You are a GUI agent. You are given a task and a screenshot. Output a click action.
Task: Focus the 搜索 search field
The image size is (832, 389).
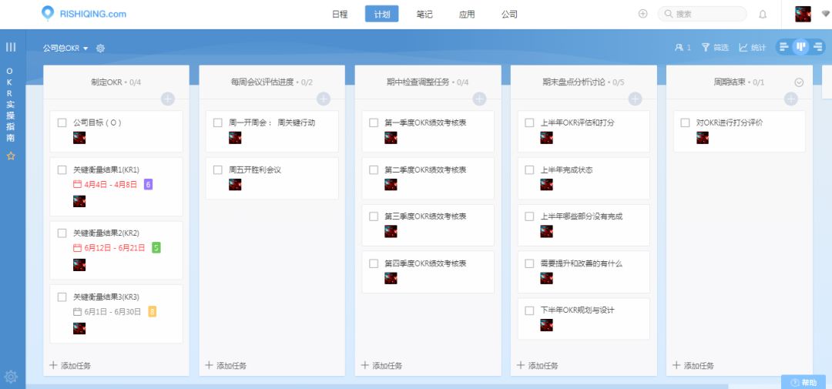[702, 15]
